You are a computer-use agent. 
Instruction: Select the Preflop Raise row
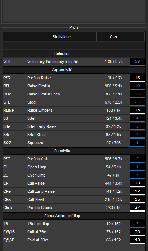(73, 78)
